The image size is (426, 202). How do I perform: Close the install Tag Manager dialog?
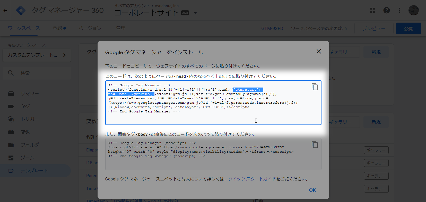coord(319,51)
